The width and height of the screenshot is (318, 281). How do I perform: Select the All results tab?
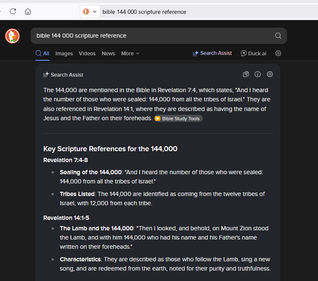(x=42, y=54)
